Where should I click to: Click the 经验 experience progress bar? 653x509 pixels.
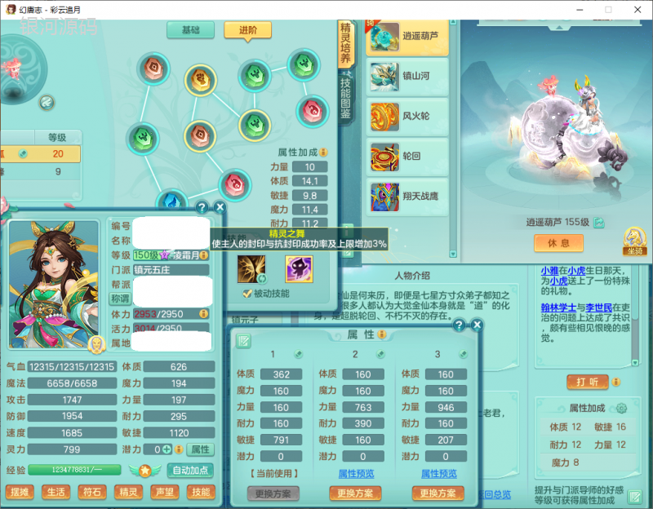point(74,470)
